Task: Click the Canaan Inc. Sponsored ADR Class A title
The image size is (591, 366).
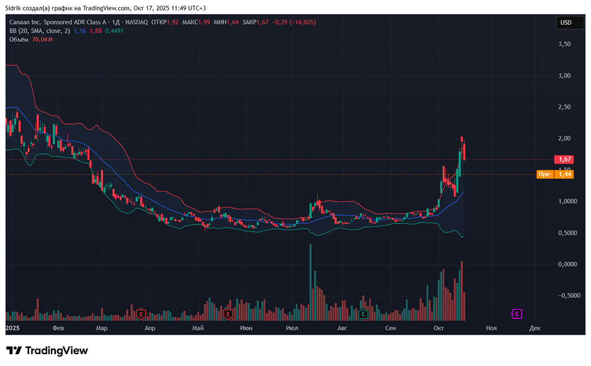Action: point(57,22)
